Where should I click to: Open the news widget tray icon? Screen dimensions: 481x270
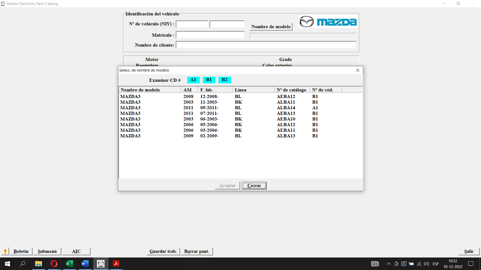coord(375,264)
